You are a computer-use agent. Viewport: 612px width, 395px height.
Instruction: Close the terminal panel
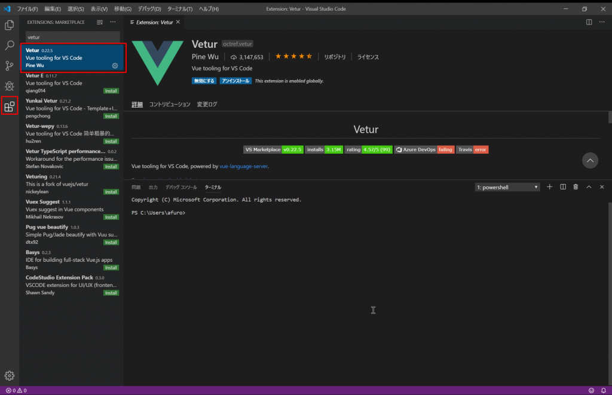(602, 187)
